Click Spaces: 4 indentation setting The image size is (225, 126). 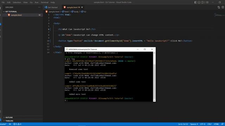(194, 124)
